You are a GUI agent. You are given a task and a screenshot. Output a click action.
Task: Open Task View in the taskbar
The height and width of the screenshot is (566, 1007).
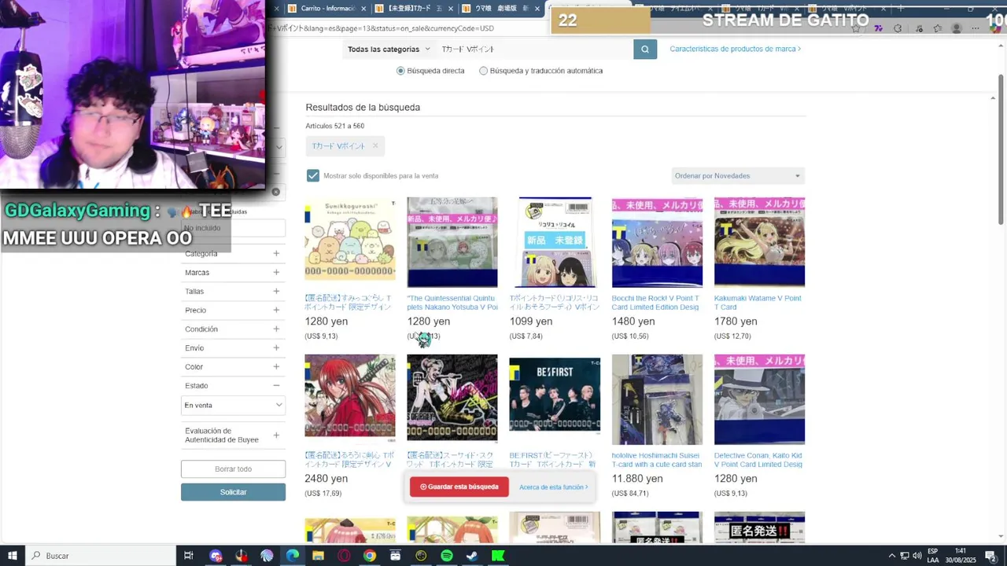click(189, 556)
